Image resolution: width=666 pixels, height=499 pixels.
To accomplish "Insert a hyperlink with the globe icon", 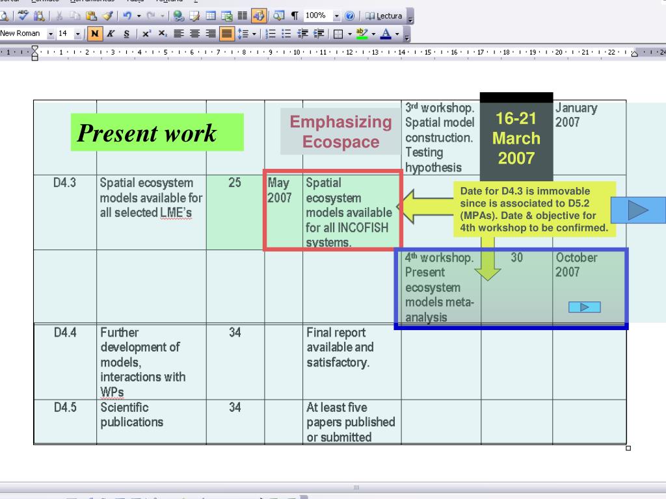I will click(x=179, y=16).
